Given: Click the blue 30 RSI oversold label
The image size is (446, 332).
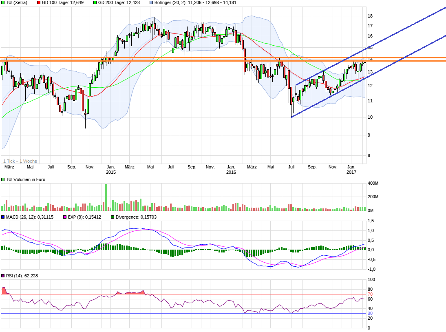Looking at the screenshot, I should coord(370,313).
